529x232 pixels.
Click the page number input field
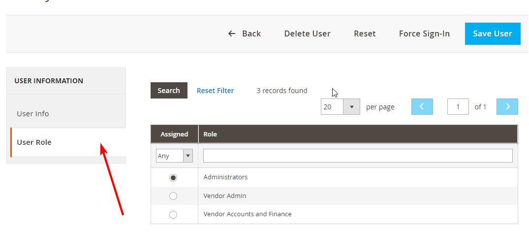coord(458,107)
